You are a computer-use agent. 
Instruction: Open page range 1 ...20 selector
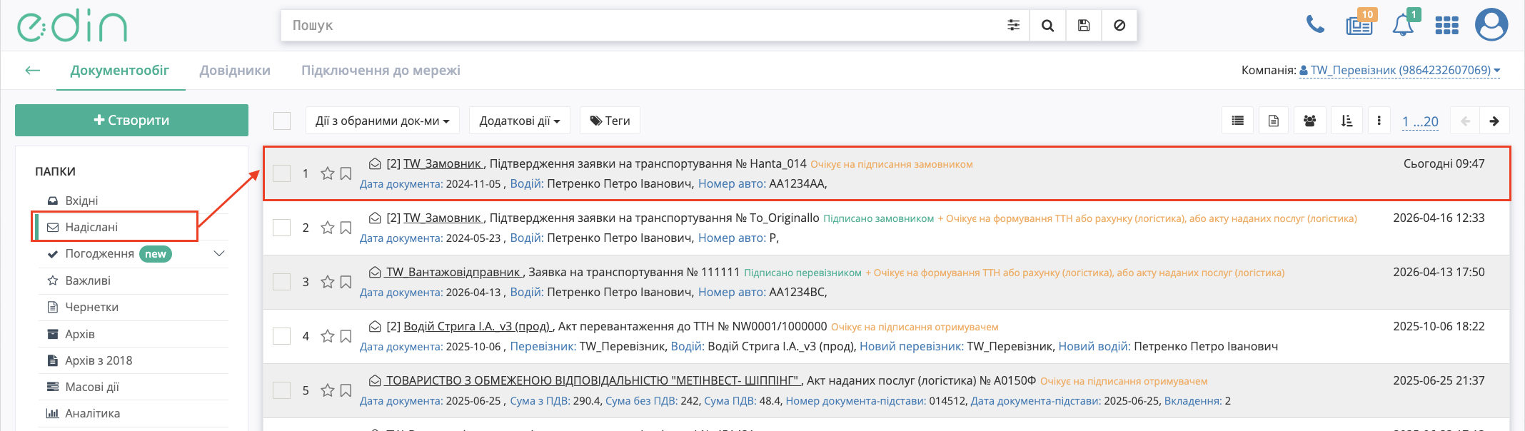pyautogui.click(x=1420, y=121)
